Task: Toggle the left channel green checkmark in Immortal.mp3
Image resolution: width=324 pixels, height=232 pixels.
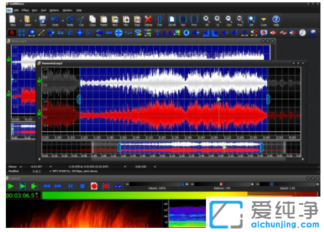Action: (39, 81)
